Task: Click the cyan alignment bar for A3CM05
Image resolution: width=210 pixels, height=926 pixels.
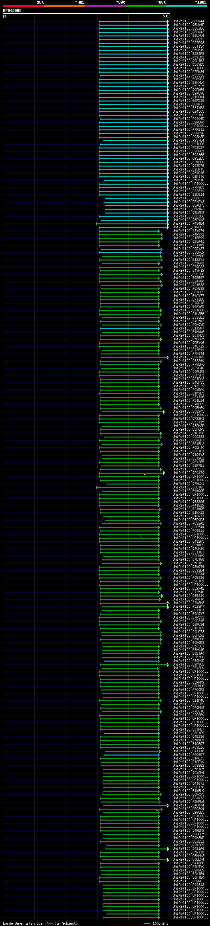Action: pos(131,661)
